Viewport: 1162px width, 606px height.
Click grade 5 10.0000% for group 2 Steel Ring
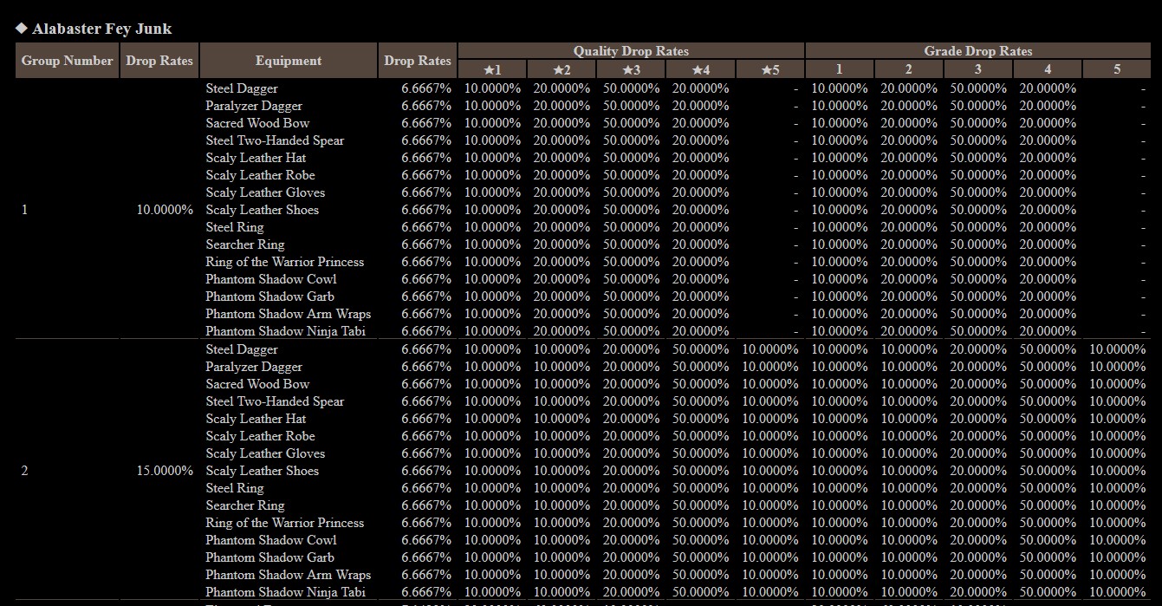point(1117,488)
